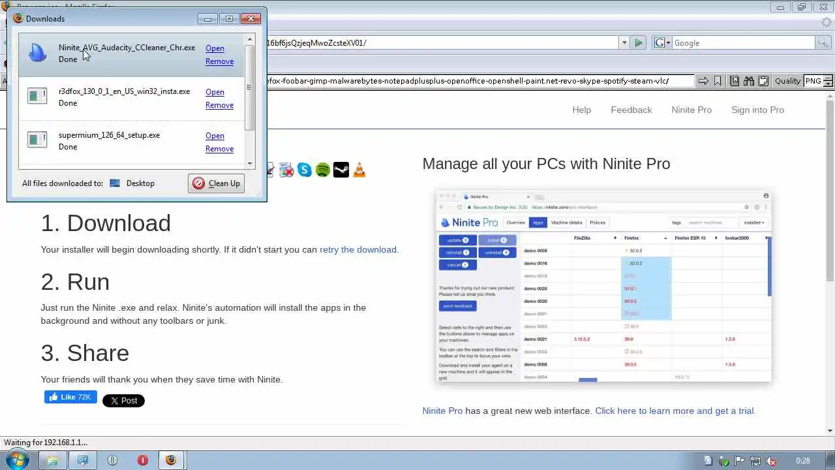This screenshot has height=470, width=835.
Task: Click the Downloads list scrollbar thumb
Action: click(249, 87)
